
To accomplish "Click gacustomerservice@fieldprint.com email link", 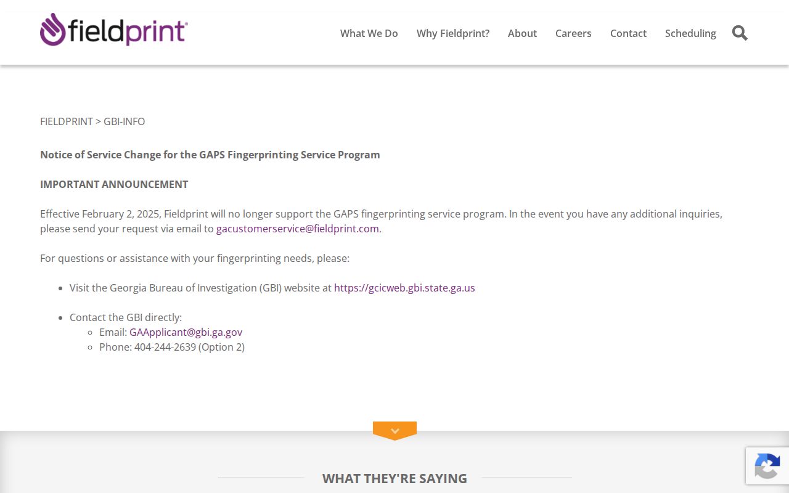I will [298, 229].
